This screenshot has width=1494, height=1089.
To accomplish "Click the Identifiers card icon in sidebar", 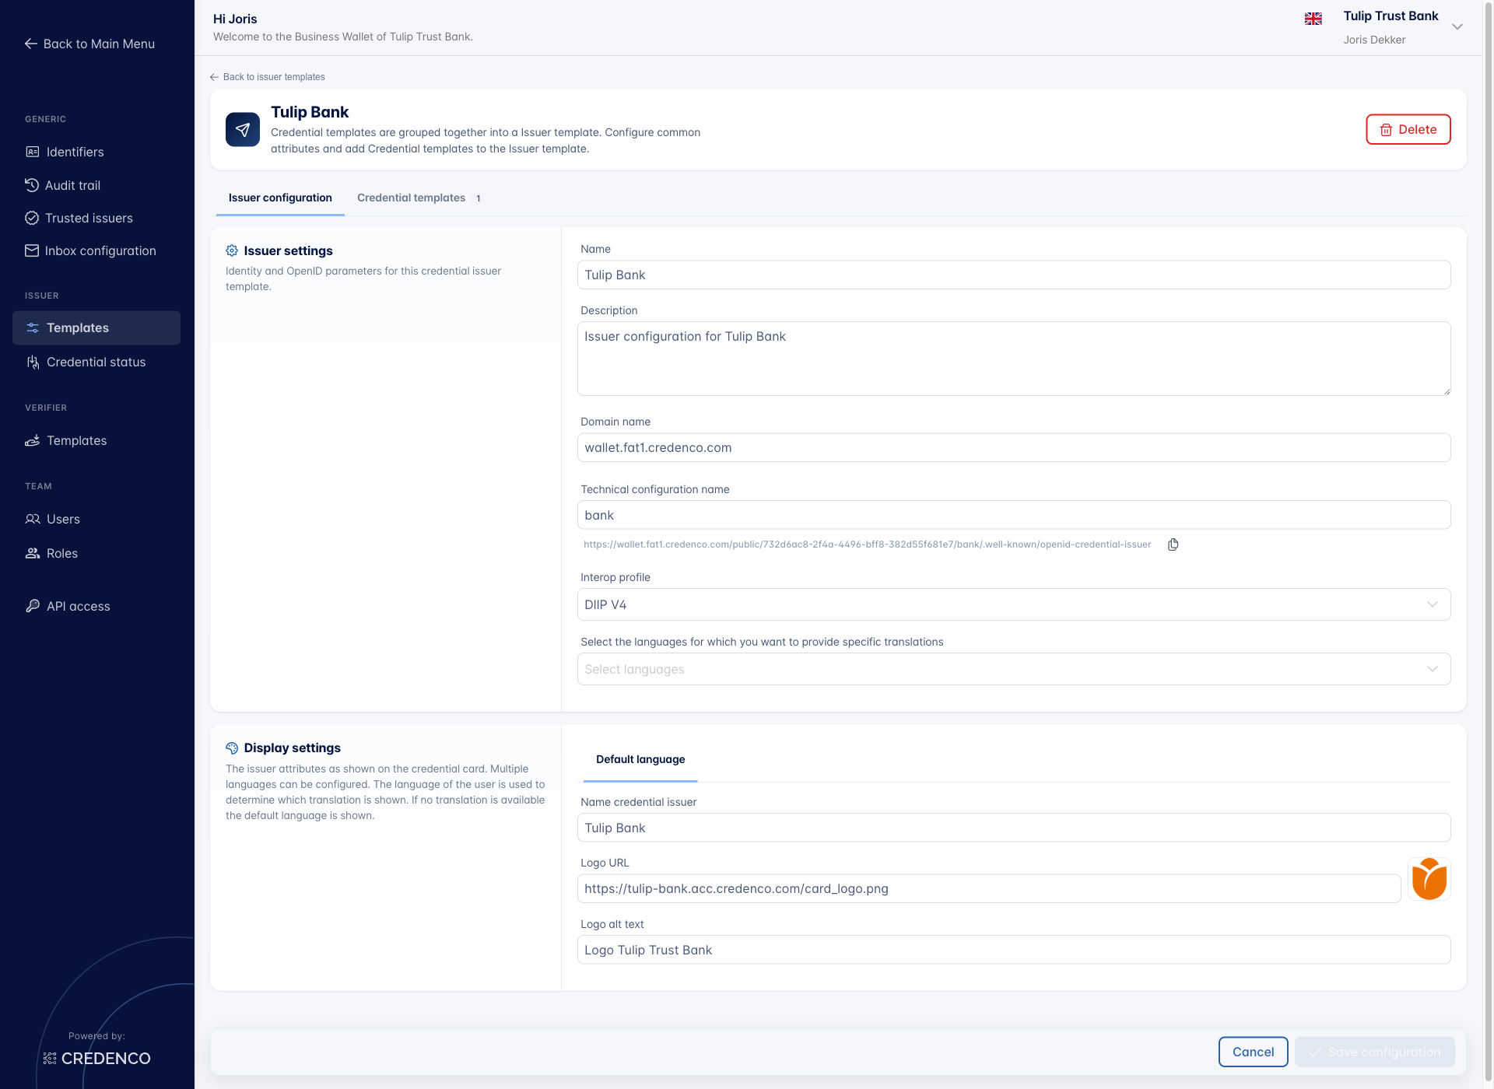I will [33, 152].
